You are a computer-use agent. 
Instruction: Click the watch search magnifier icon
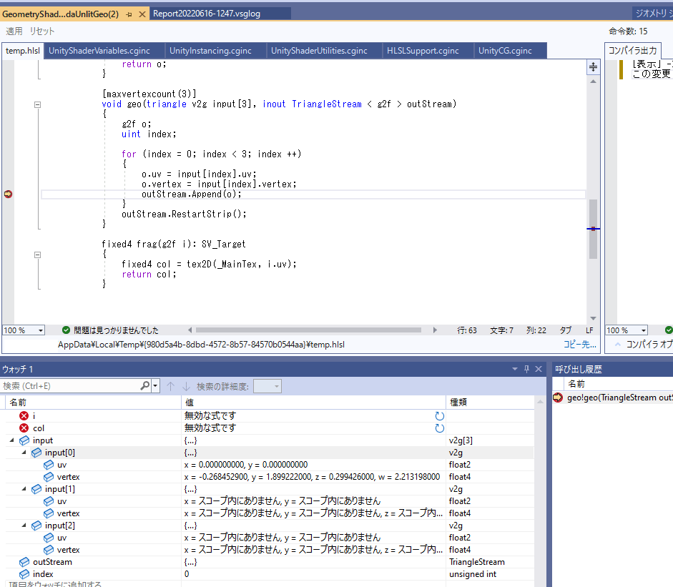click(x=145, y=386)
